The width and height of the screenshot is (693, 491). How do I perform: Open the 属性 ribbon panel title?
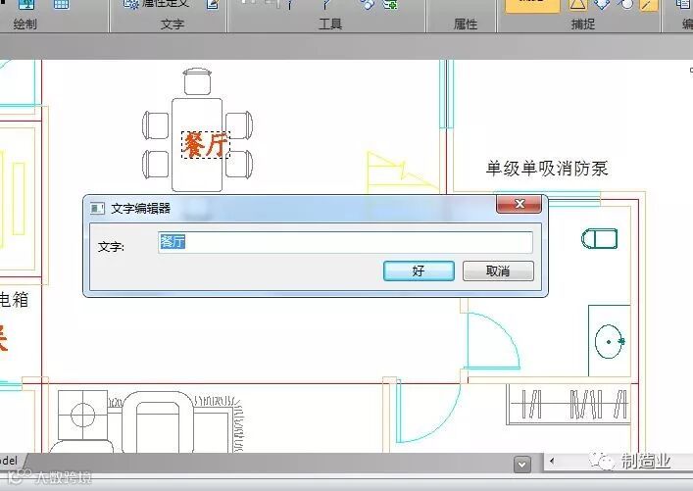point(466,24)
